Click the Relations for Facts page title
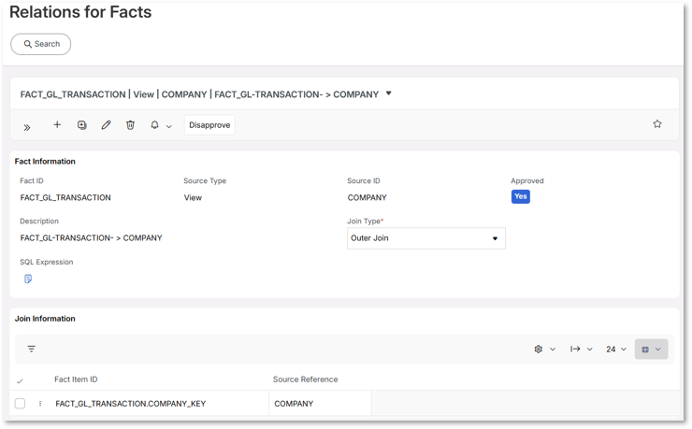 click(80, 12)
